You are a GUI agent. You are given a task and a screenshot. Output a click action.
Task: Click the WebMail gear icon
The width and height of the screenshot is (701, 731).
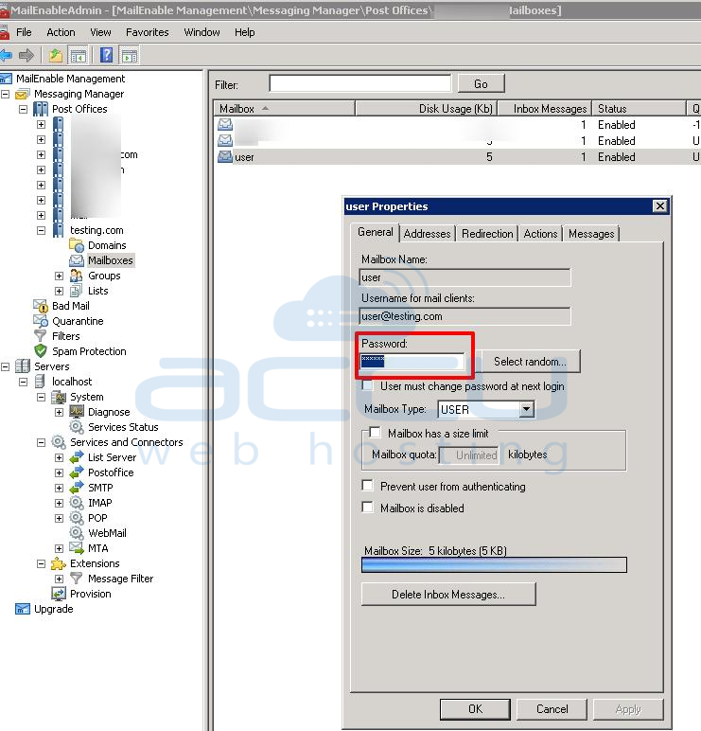(x=77, y=533)
